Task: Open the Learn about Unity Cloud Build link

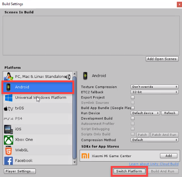Action: 154,164
